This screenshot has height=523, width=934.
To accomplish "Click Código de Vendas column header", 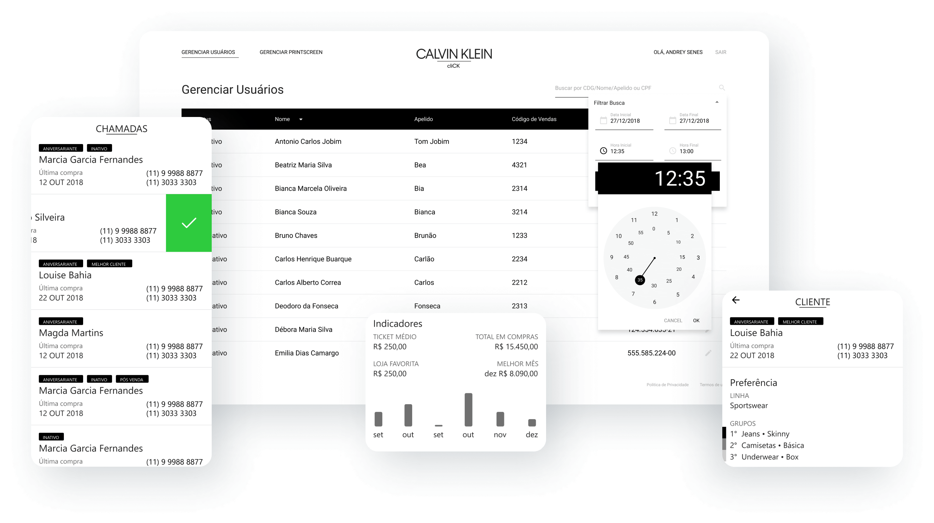I will tap(534, 119).
